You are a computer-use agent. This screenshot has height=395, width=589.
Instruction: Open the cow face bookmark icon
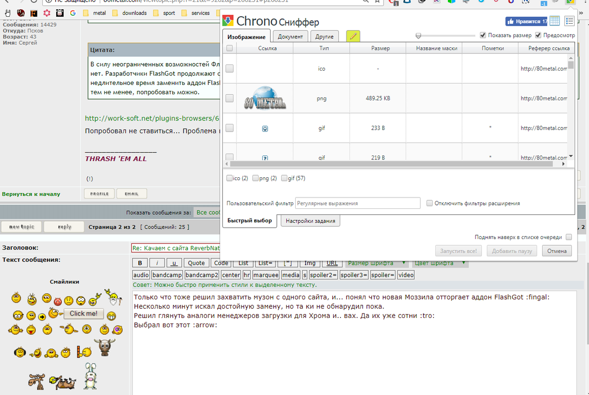click(x=60, y=13)
